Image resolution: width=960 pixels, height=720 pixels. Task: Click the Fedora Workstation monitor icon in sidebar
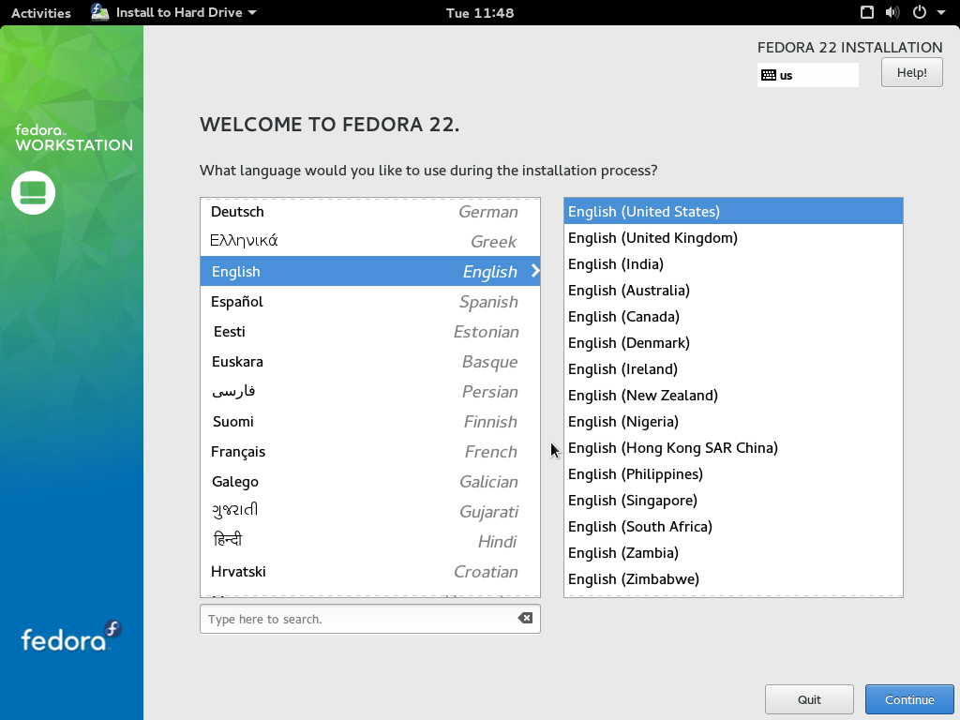click(x=34, y=192)
